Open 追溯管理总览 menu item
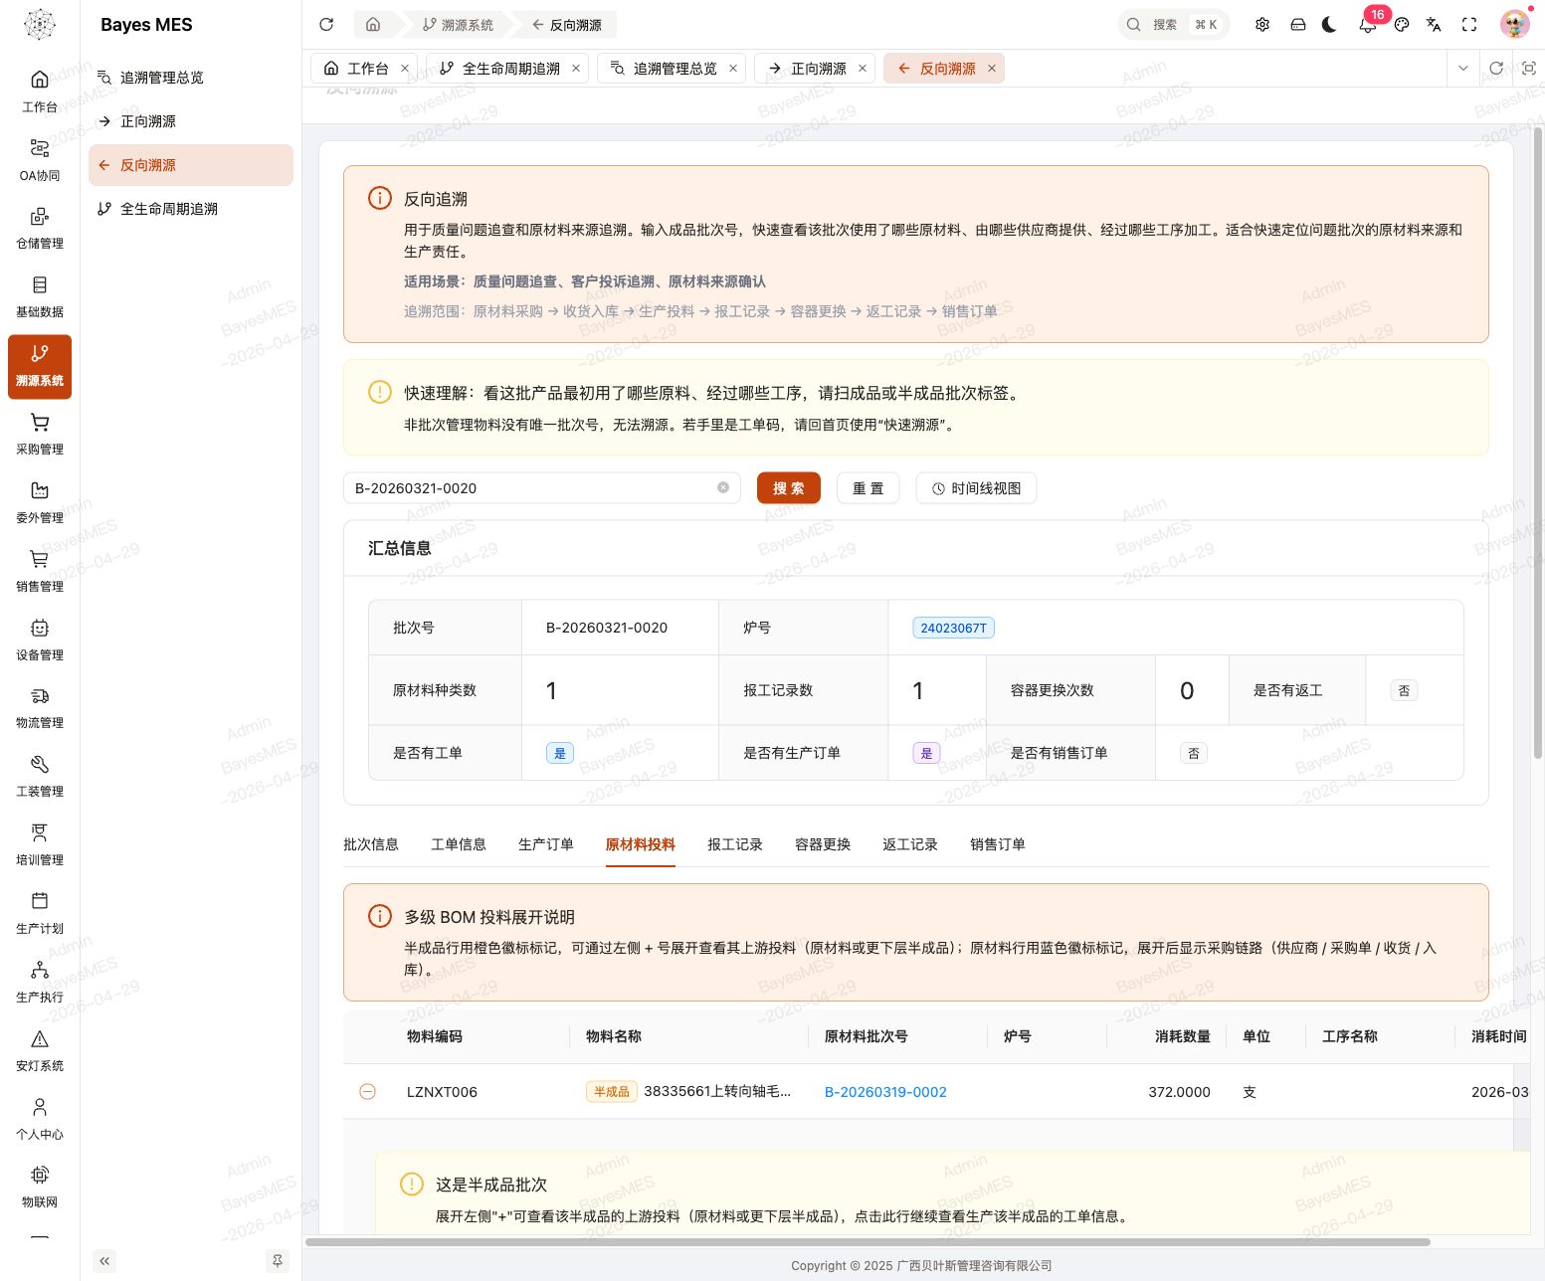The height and width of the screenshot is (1281, 1545). pos(191,78)
